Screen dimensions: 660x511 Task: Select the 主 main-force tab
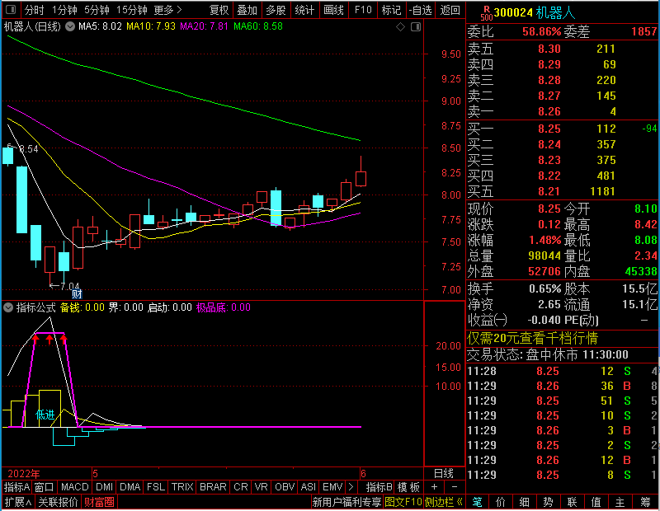[x=620, y=502]
